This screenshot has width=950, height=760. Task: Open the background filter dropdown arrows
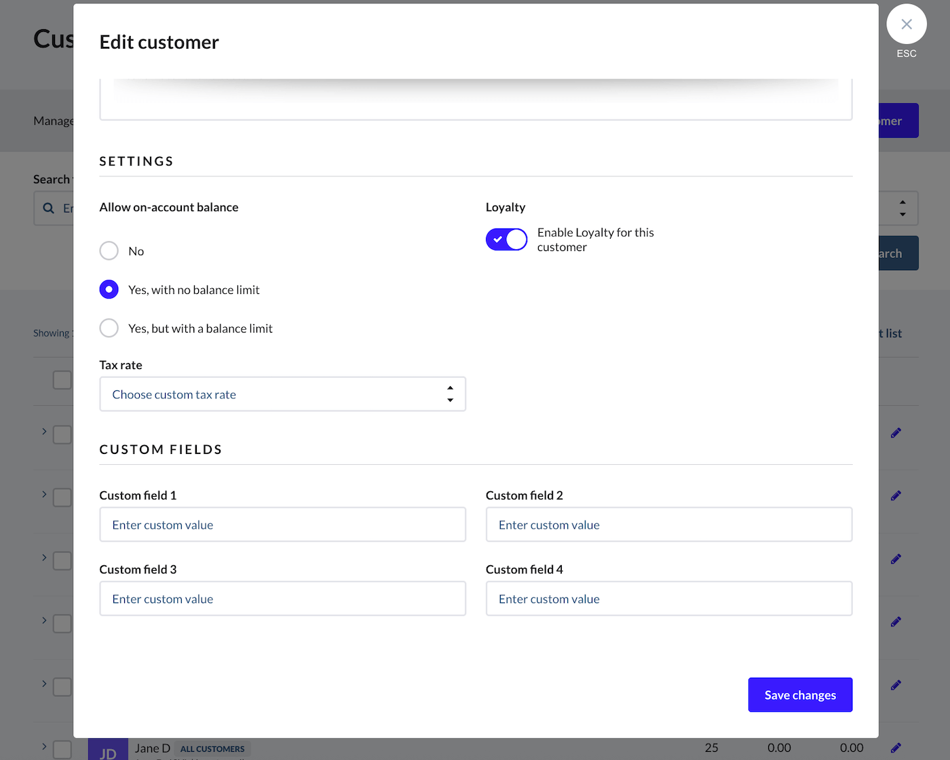pyautogui.click(x=902, y=208)
